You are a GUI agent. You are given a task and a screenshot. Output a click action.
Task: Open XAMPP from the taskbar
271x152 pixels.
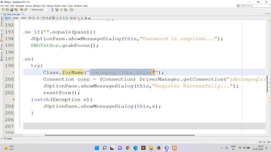point(174,148)
